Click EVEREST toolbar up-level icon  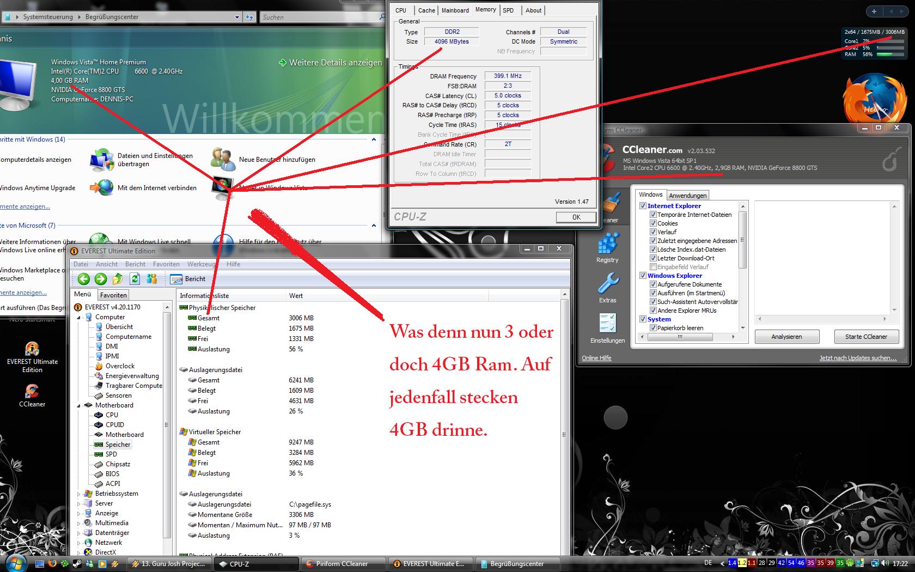tap(118, 279)
